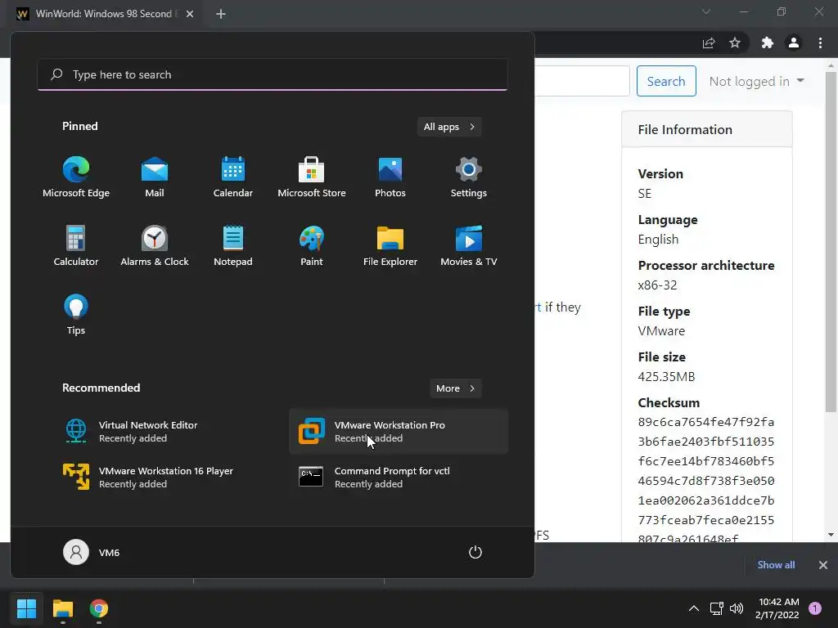Close the WinWorld browser tab
This screenshot has width=838, height=628.
coord(190,14)
